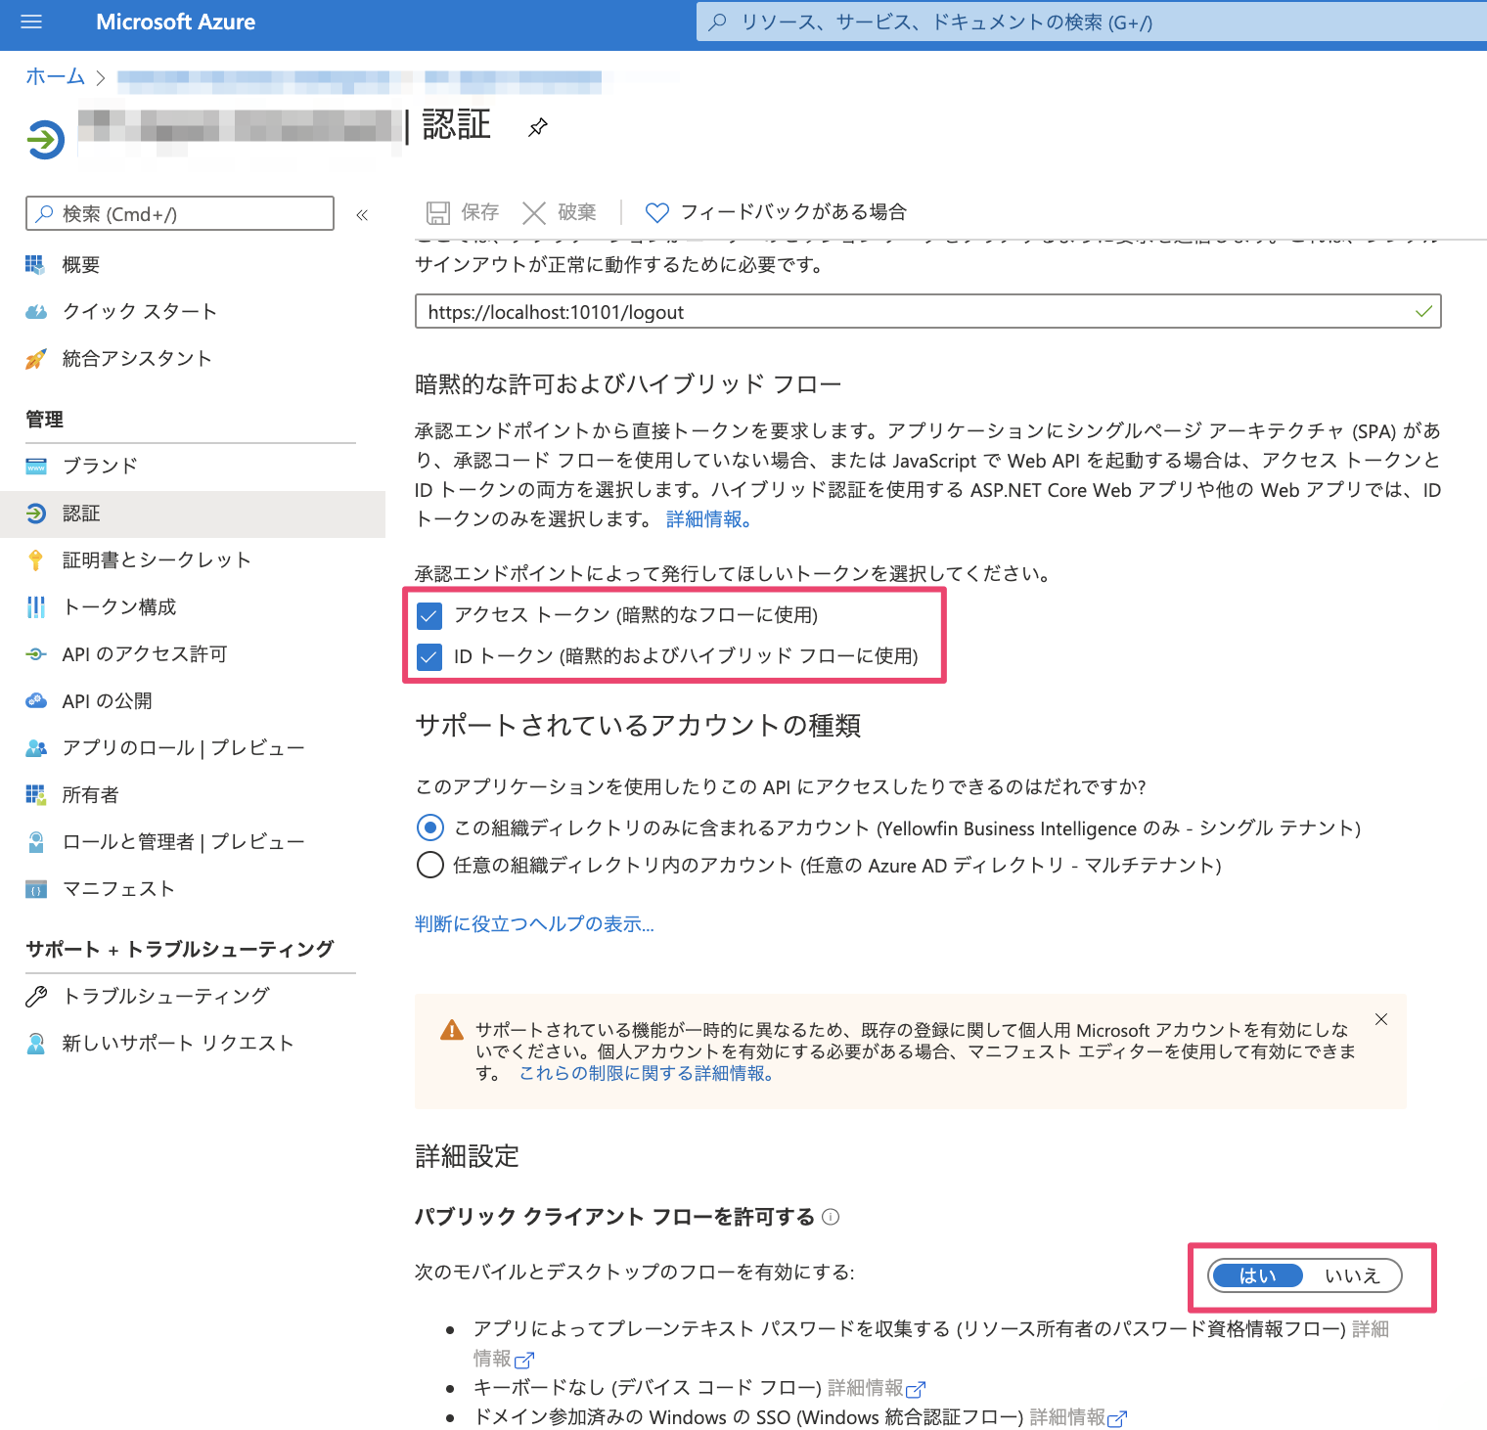The width and height of the screenshot is (1487, 1430).
Task: Click the 破棄 discard button
Action: pyautogui.click(x=560, y=212)
